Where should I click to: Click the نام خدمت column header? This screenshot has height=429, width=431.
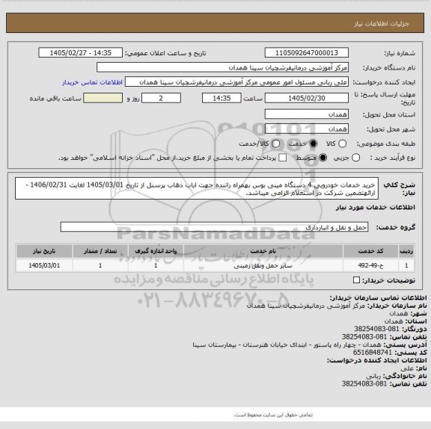(x=263, y=251)
